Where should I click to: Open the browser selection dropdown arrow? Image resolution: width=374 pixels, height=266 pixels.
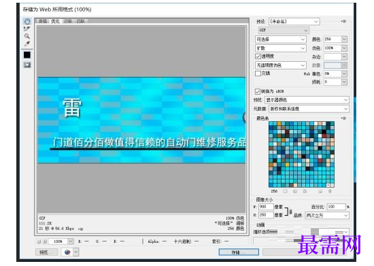(x=76, y=252)
